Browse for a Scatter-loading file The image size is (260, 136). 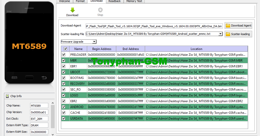pyautogui.click(x=238, y=34)
